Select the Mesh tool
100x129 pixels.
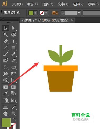tap(6, 87)
